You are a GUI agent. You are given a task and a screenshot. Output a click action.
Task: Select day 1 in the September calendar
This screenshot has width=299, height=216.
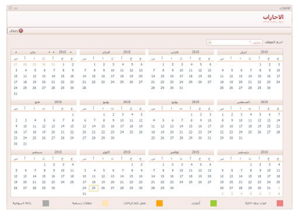[44, 165]
